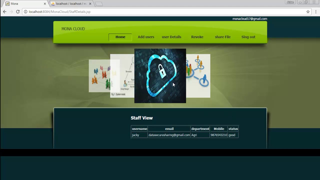320x180 pixels.
Task: Select the blue network people thumbnail
Action: tap(198, 76)
